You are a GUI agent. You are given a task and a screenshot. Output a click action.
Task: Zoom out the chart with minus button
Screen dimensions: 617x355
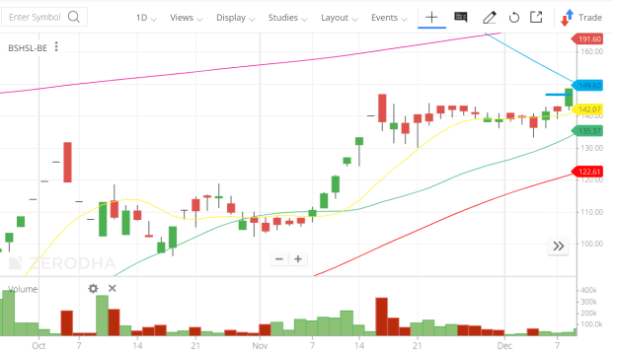click(x=279, y=258)
